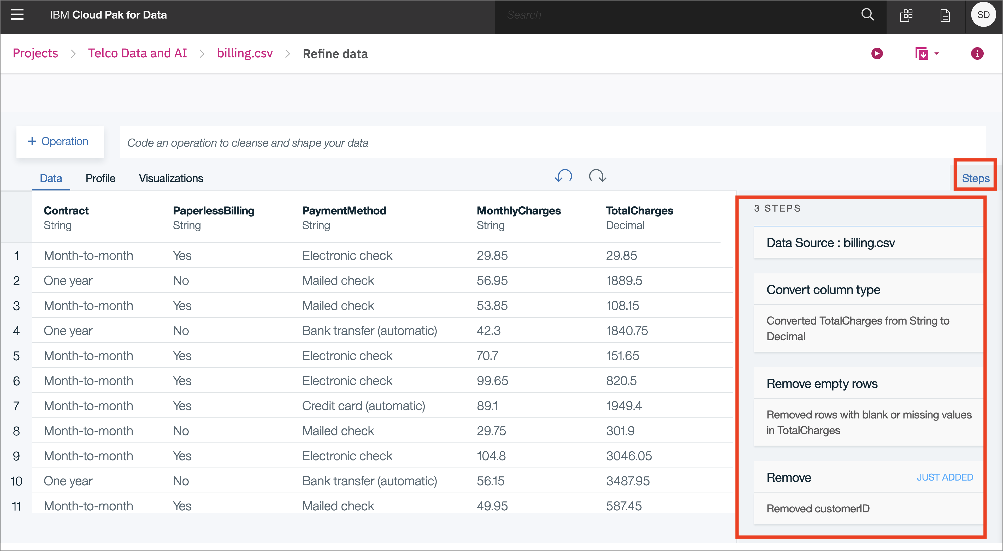This screenshot has height=551, width=1003.
Task: Switch to the Visualizations tab
Action: [170, 178]
